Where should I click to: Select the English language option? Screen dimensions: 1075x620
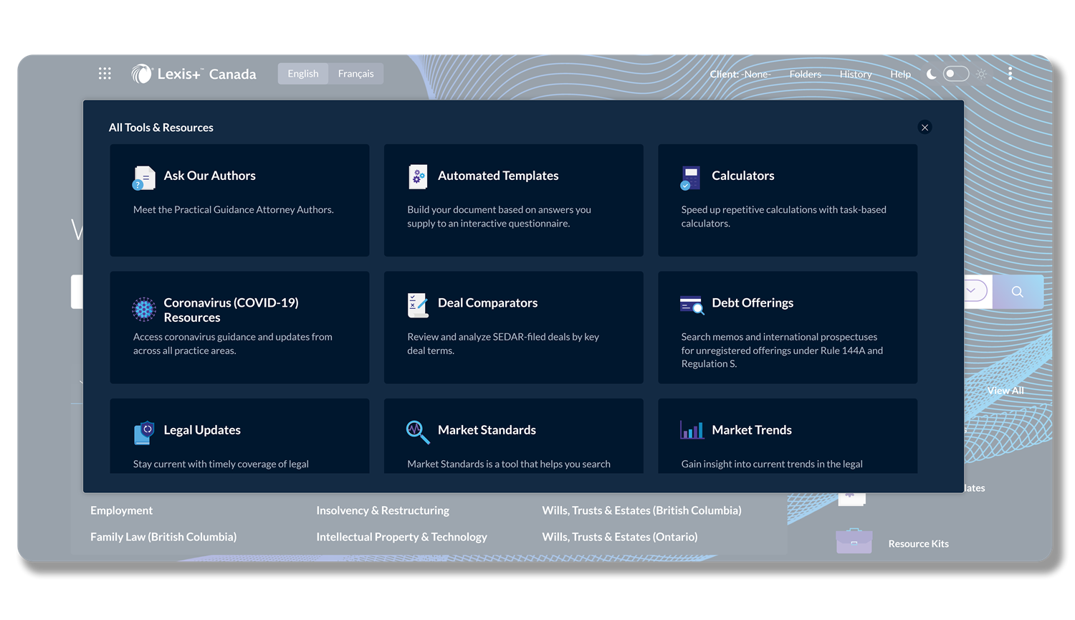coord(303,74)
